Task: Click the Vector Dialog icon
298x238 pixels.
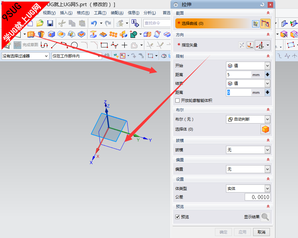Action: click(x=250, y=45)
